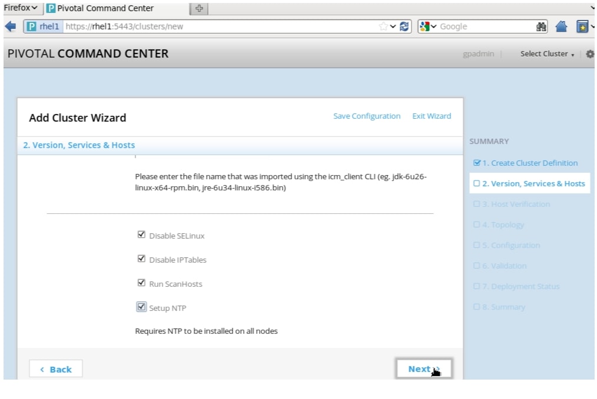Viewport: 597px width, 399px height.
Task: Select step 7. Deployment Status
Action: pos(516,286)
